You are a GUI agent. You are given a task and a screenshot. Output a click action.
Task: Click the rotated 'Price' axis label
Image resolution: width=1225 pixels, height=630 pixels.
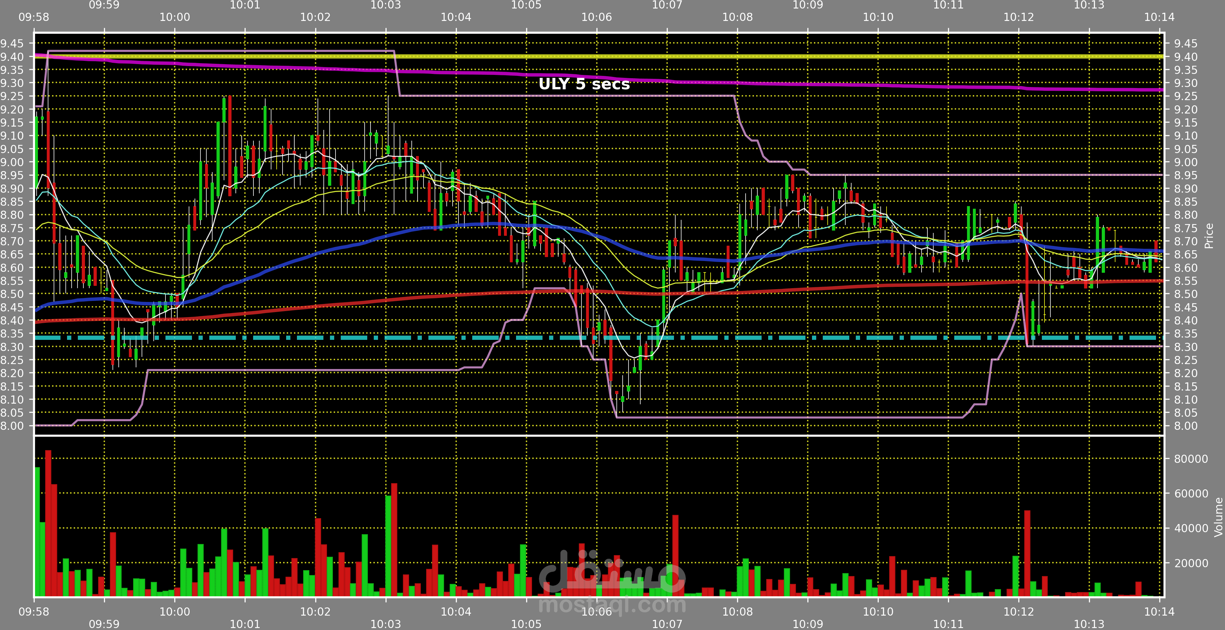tap(1208, 236)
